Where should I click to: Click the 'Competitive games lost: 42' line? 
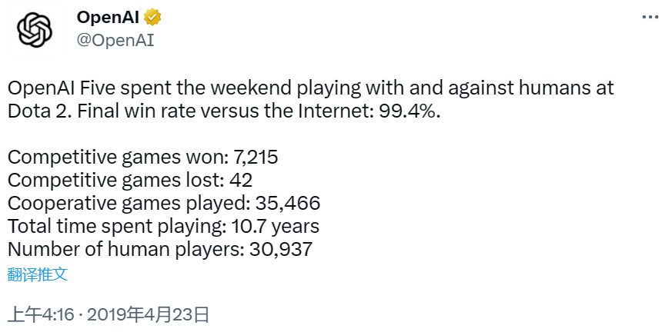[x=130, y=181]
